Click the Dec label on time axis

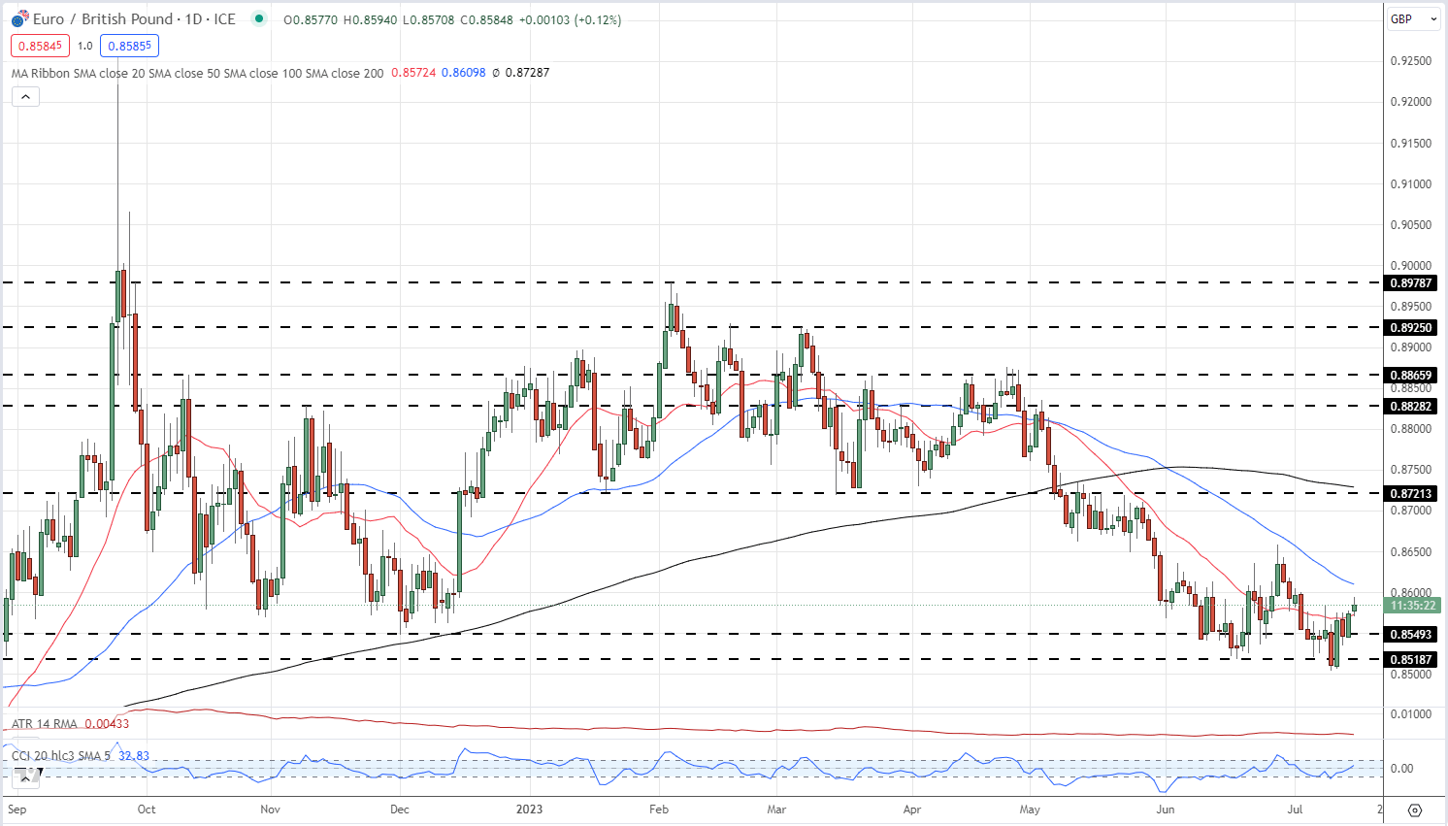point(400,809)
